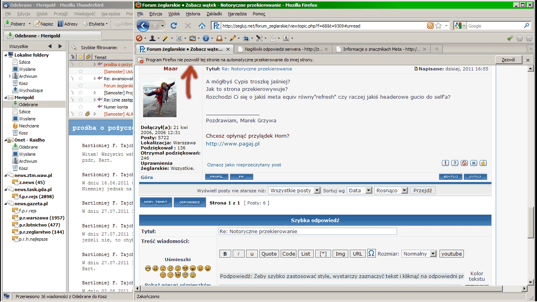Star the 'Re: Linie zastęp' message
537x302 pixels.
pyautogui.click(x=81, y=100)
